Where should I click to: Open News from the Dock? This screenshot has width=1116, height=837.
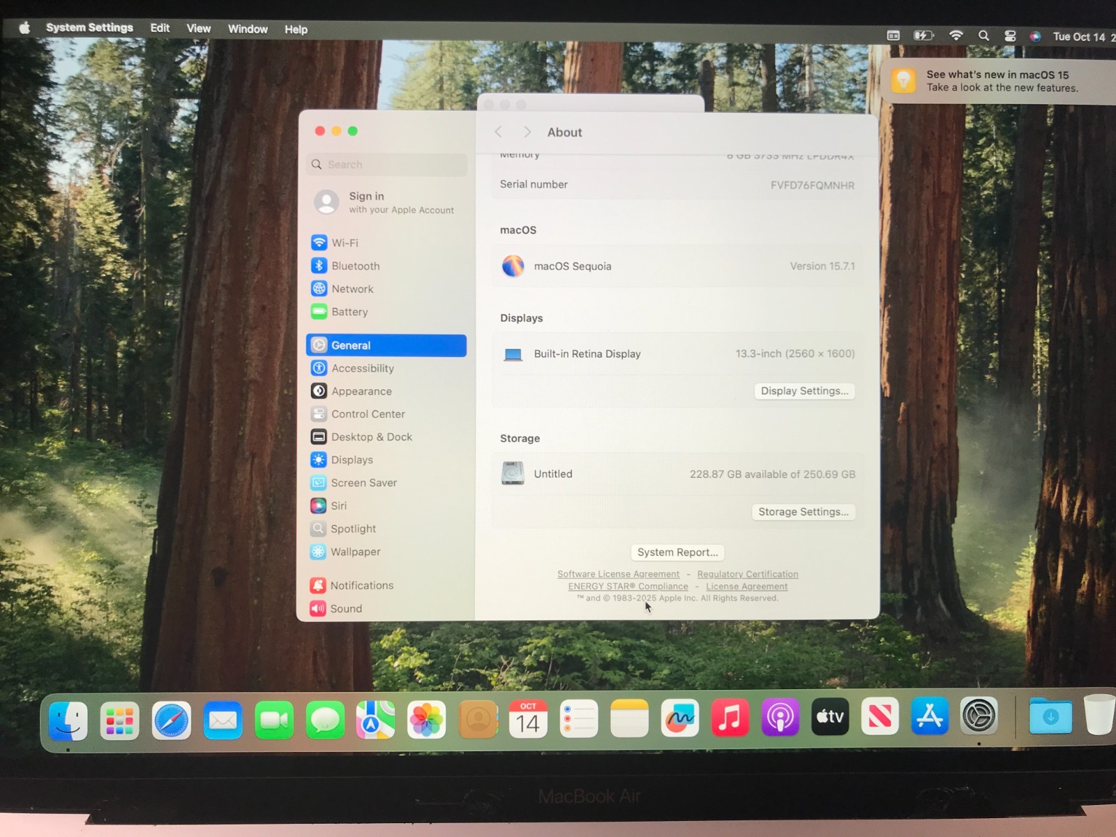click(880, 716)
